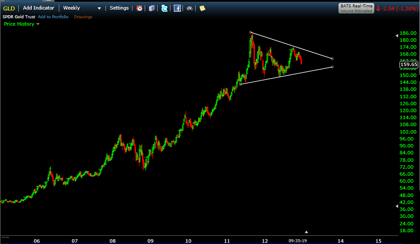Click the Price History label text

19,24
